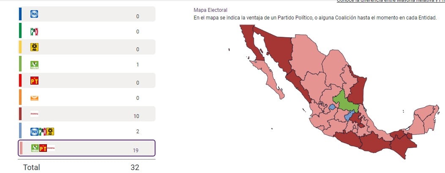Click the Morena party logo

34,114
